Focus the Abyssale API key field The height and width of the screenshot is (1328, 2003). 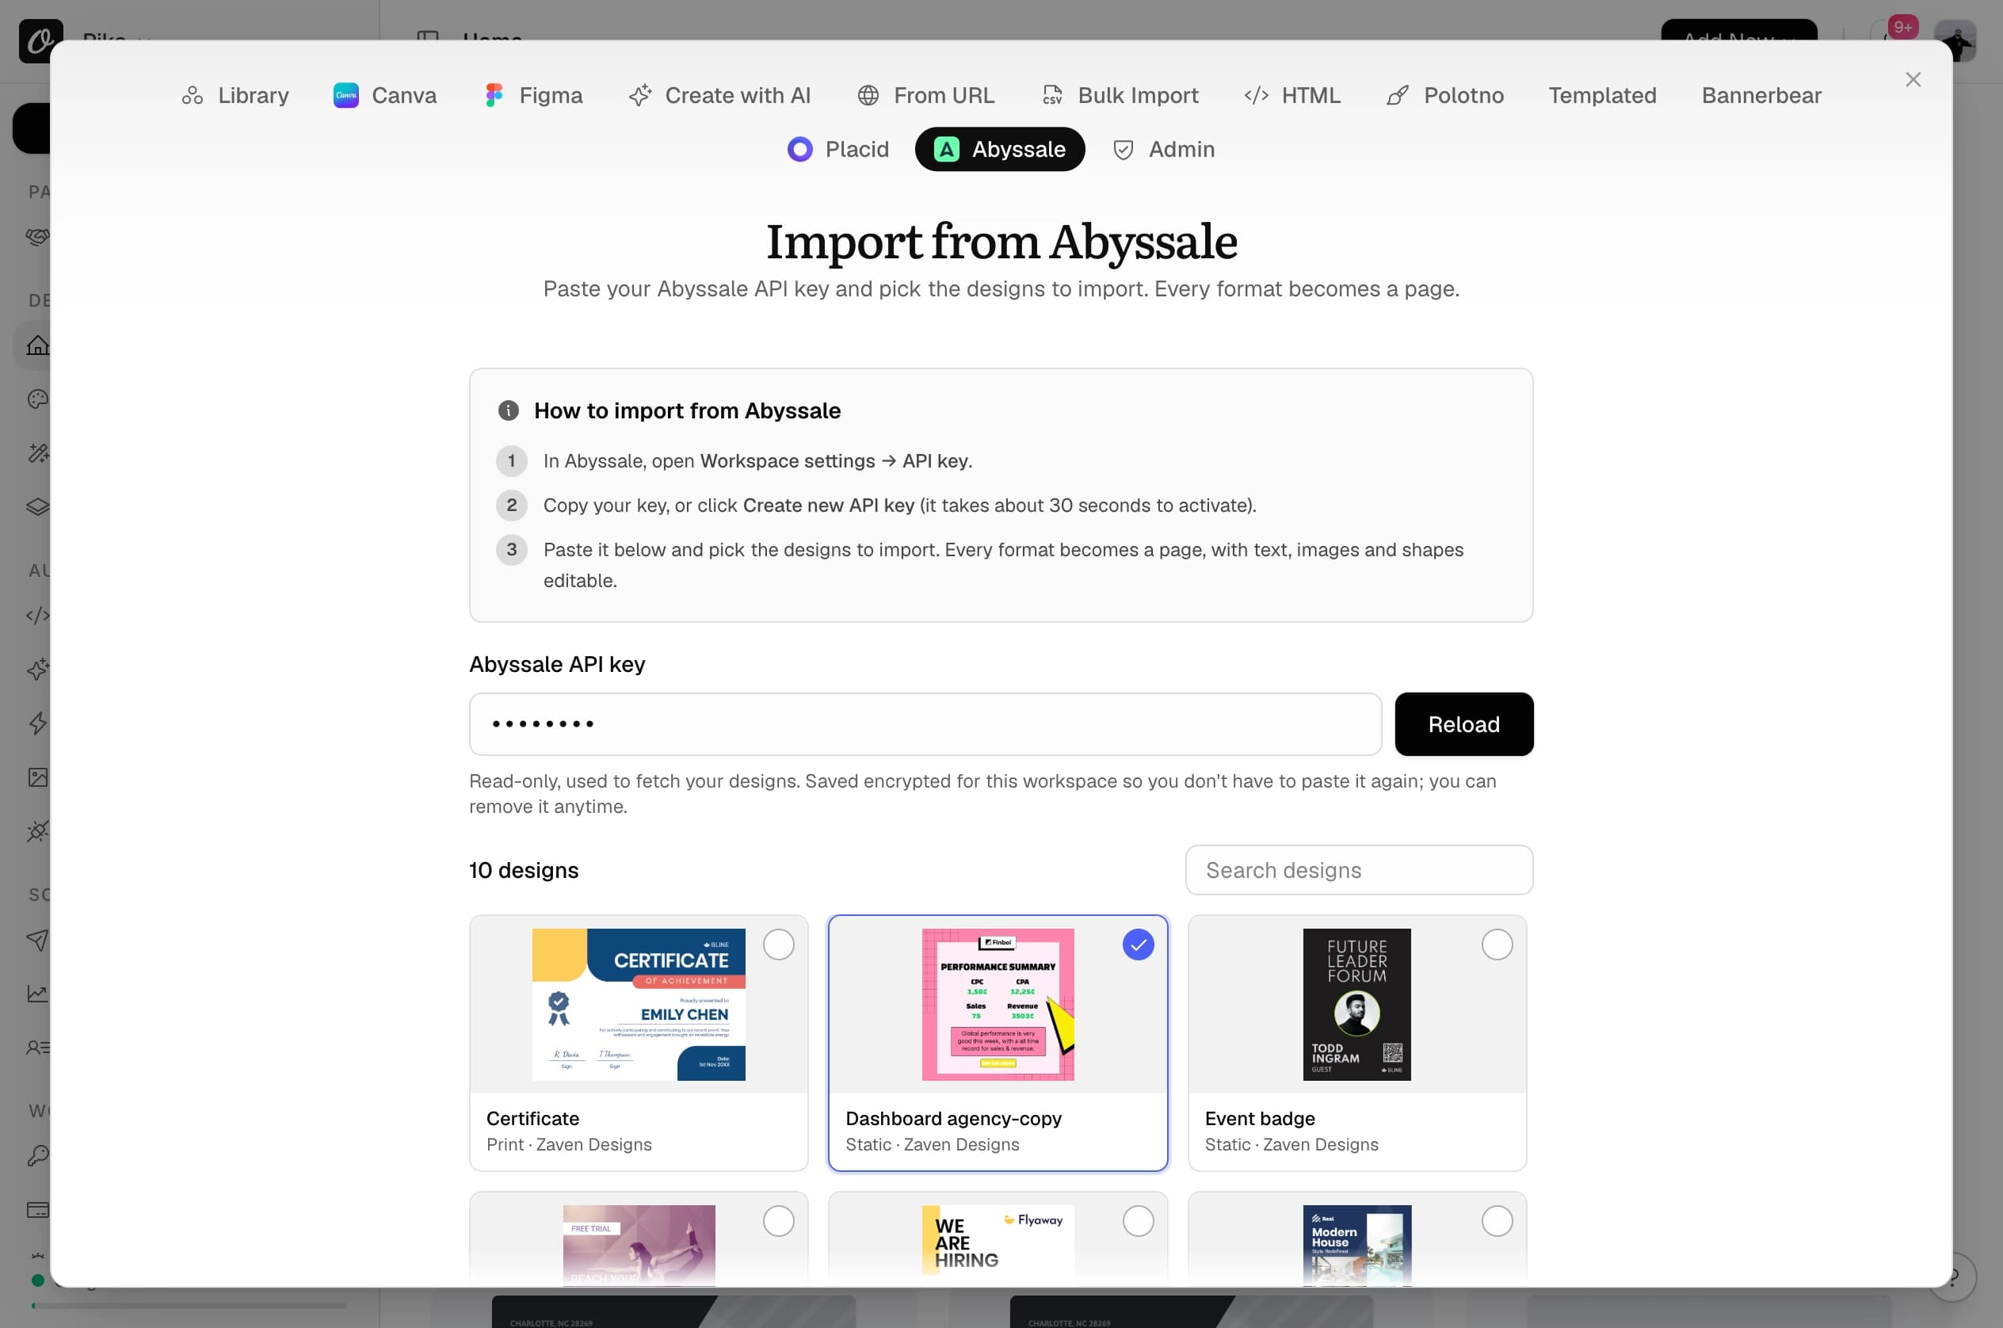click(925, 724)
